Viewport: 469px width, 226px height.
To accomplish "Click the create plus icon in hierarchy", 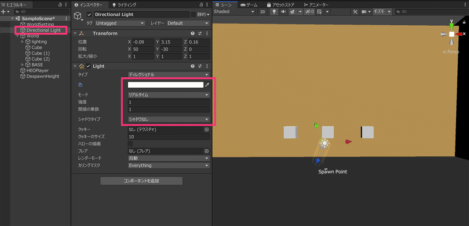I will [x=4, y=12].
